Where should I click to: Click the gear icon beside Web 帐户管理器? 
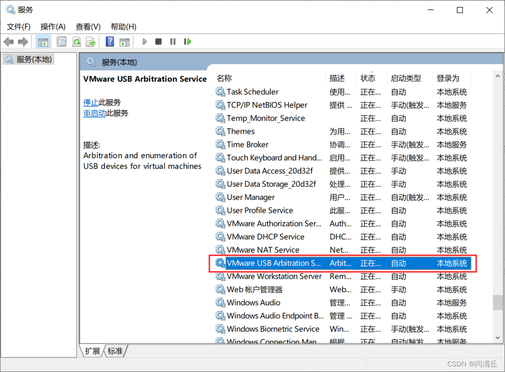pos(220,289)
